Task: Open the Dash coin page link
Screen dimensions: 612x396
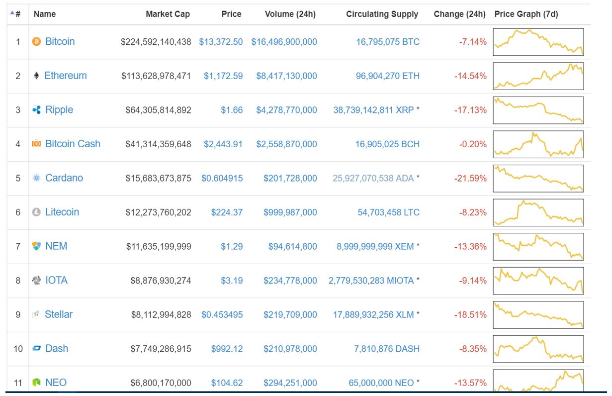Action: (x=57, y=348)
